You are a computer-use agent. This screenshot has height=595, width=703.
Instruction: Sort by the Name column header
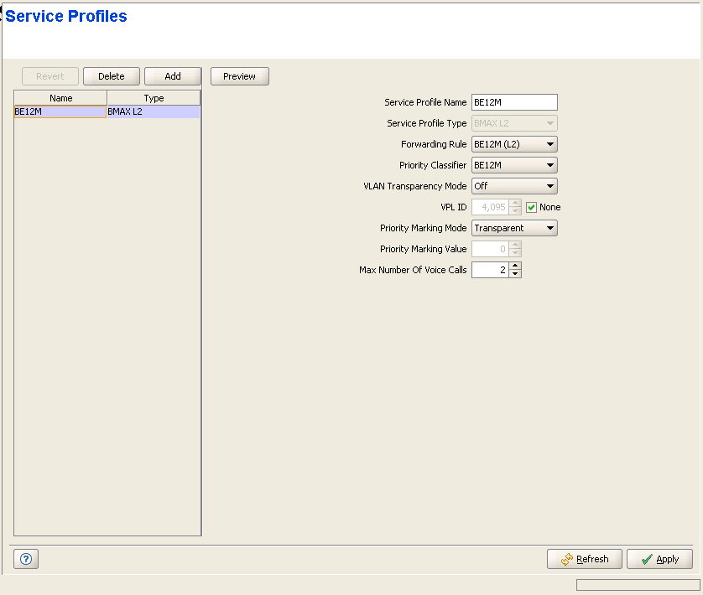(x=60, y=98)
